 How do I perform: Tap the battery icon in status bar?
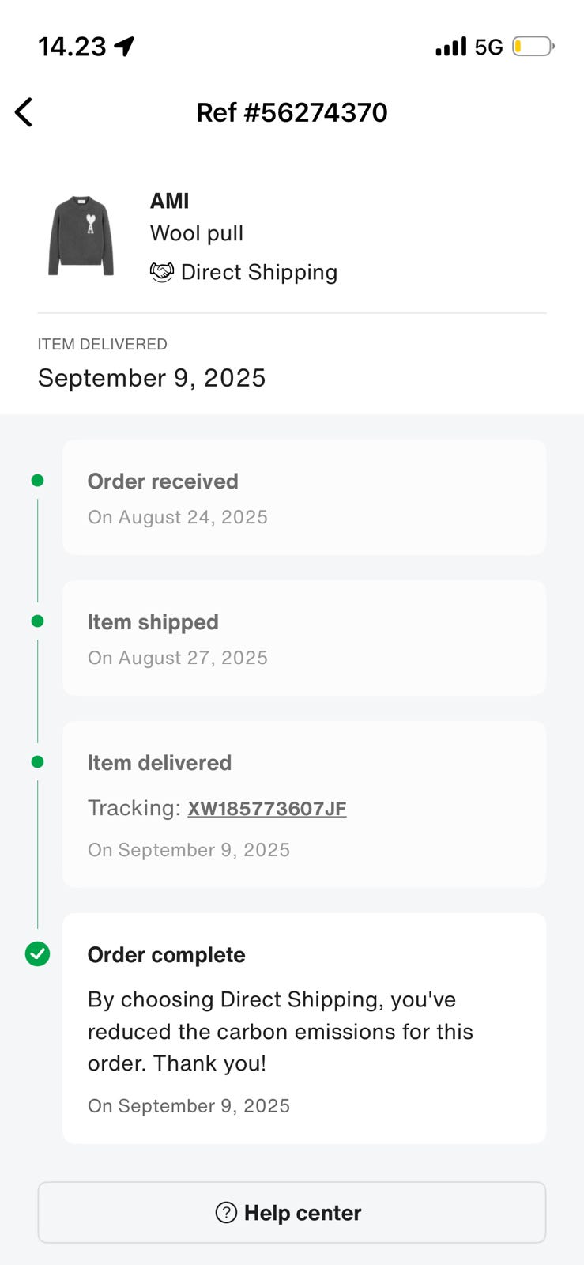(x=533, y=47)
